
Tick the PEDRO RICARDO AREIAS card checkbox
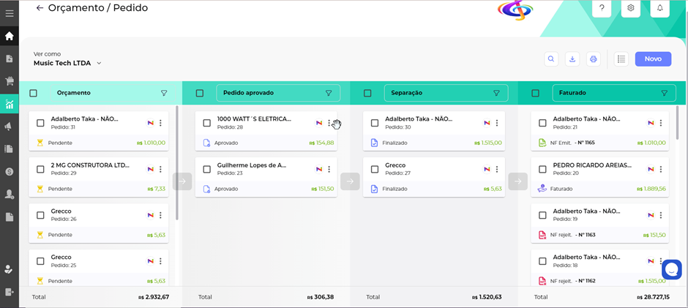pyautogui.click(x=542, y=169)
